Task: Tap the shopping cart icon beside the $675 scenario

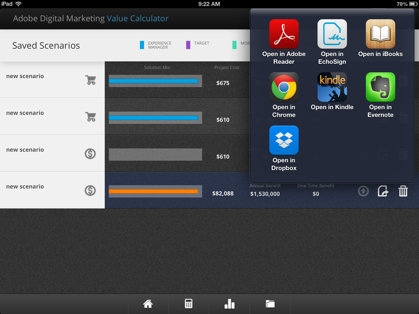Action: pos(90,80)
